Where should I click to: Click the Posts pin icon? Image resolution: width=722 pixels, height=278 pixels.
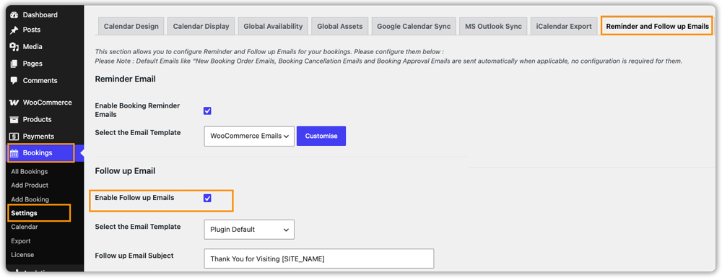click(x=14, y=30)
